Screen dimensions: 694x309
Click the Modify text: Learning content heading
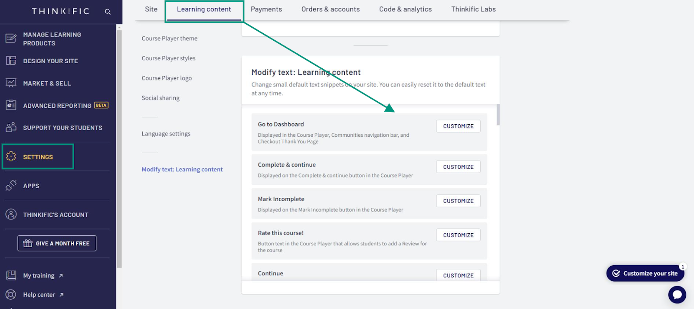pos(306,73)
